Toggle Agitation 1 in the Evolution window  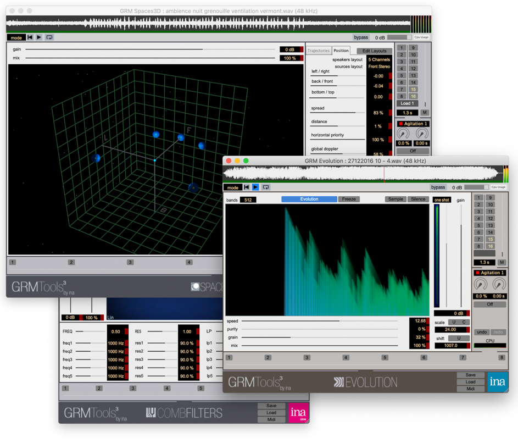click(x=489, y=273)
